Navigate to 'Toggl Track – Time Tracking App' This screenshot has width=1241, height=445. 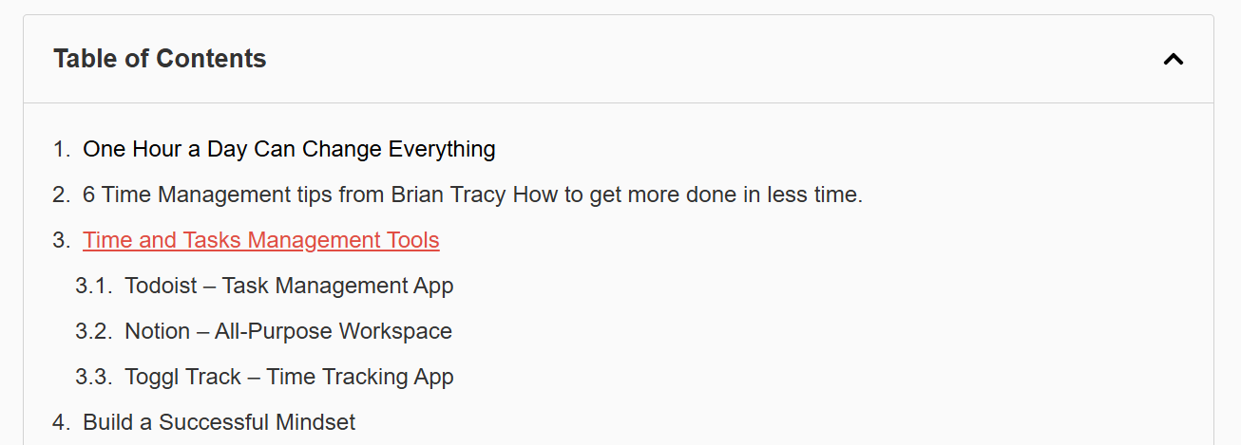(x=289, y=378)
